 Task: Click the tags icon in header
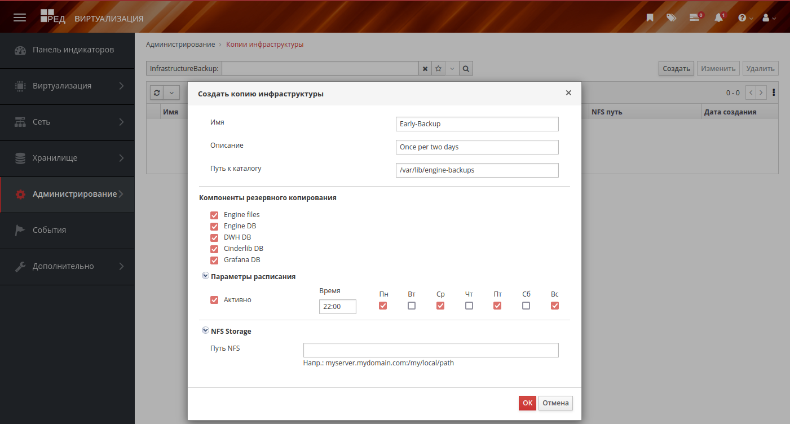[671, 17]
